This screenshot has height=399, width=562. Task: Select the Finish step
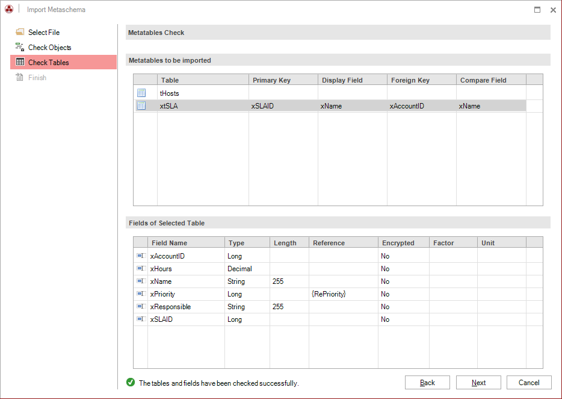63,77
